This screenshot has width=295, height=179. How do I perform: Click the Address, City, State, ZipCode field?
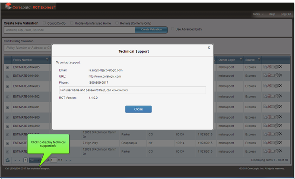click(x=70, y=30)
